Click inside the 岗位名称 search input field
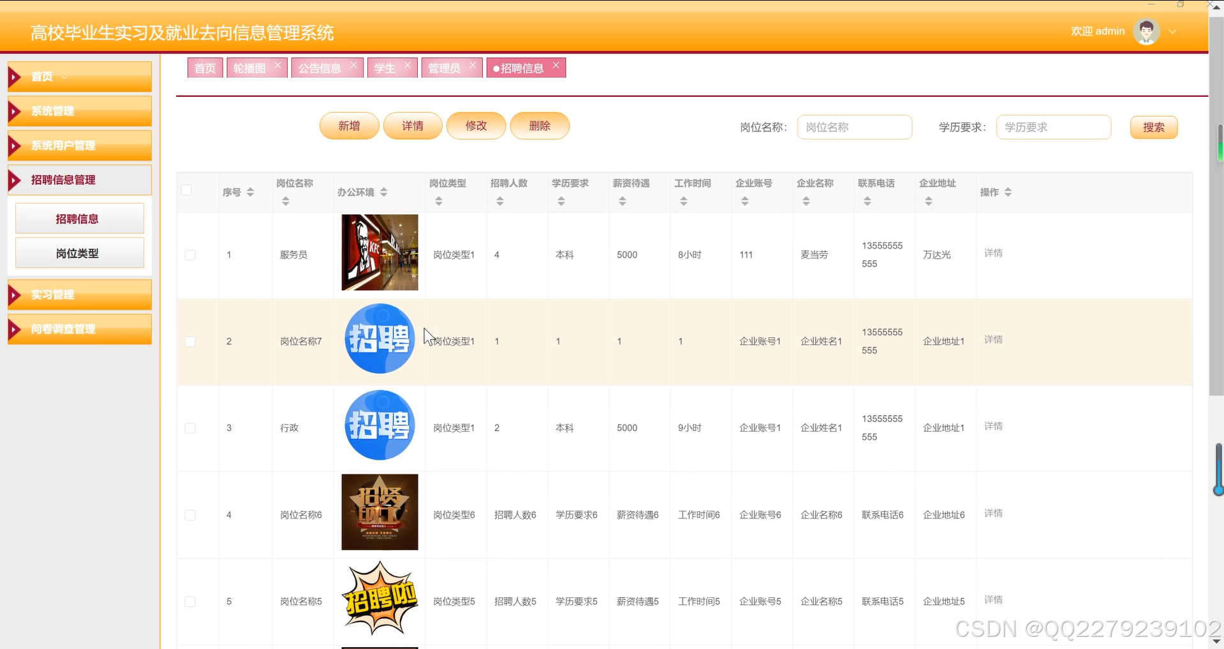The image size is (1224, 649). click(854, 127)
